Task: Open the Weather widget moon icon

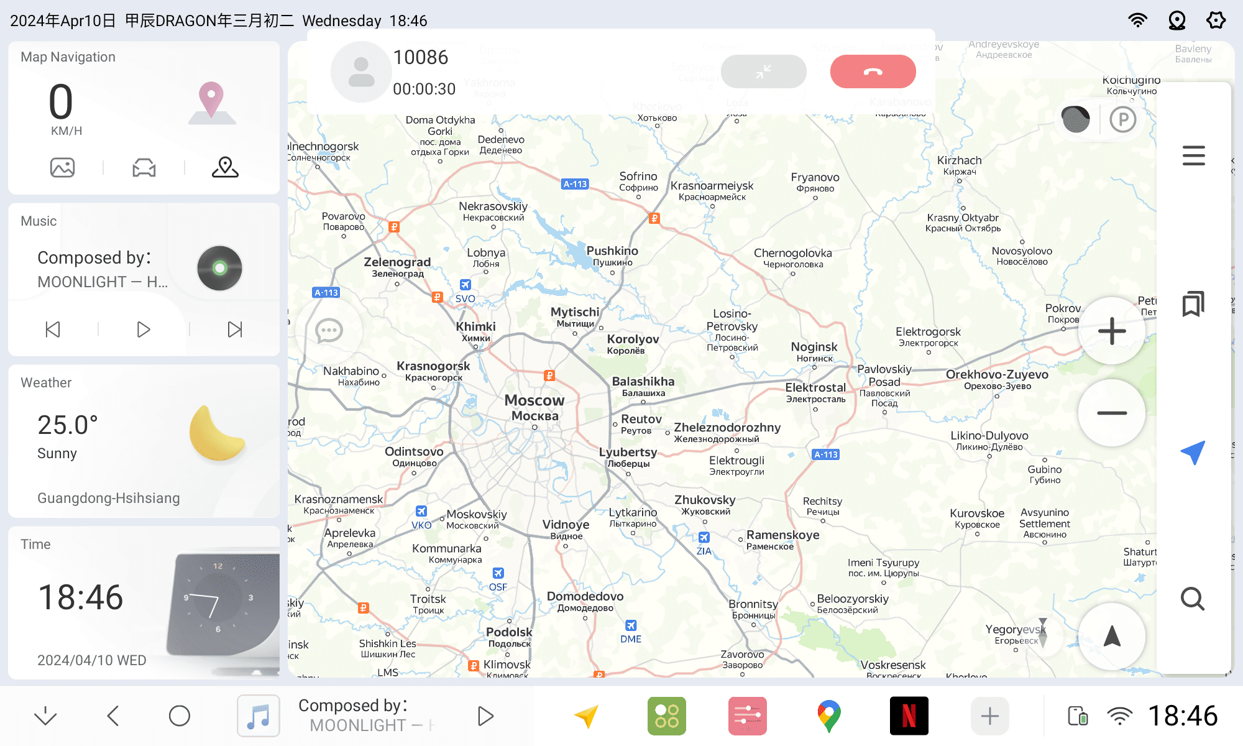Action: pyautogui.click(x=217, y=433)
